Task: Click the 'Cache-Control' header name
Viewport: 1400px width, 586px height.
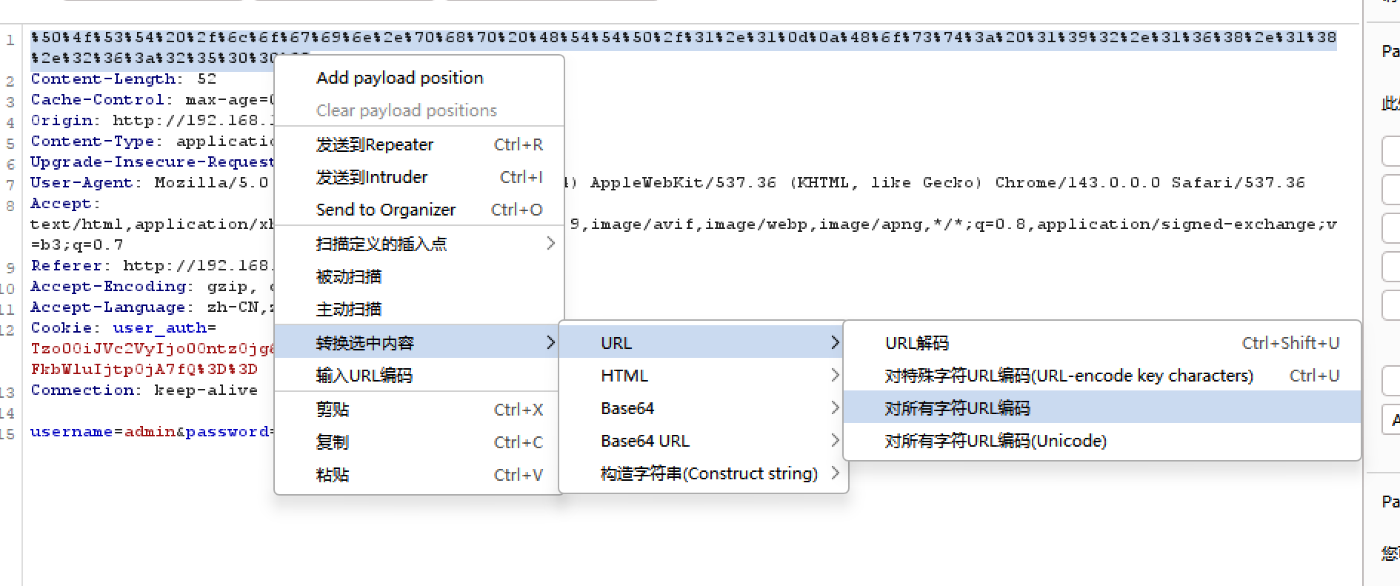Action: click(97, 99)
